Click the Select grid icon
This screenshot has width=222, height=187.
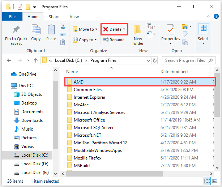[204, 28]
